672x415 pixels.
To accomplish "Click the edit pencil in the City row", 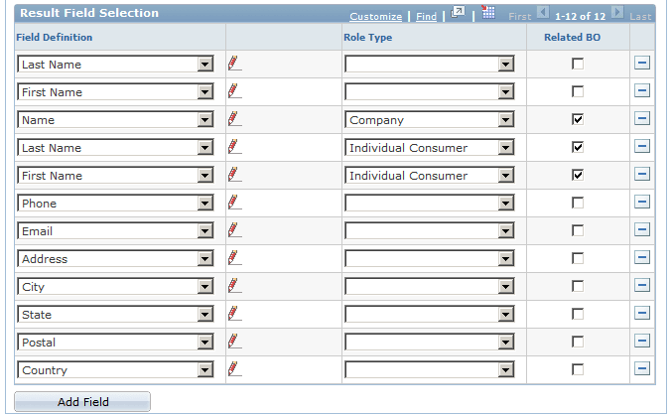I will [x=234, y=286].
